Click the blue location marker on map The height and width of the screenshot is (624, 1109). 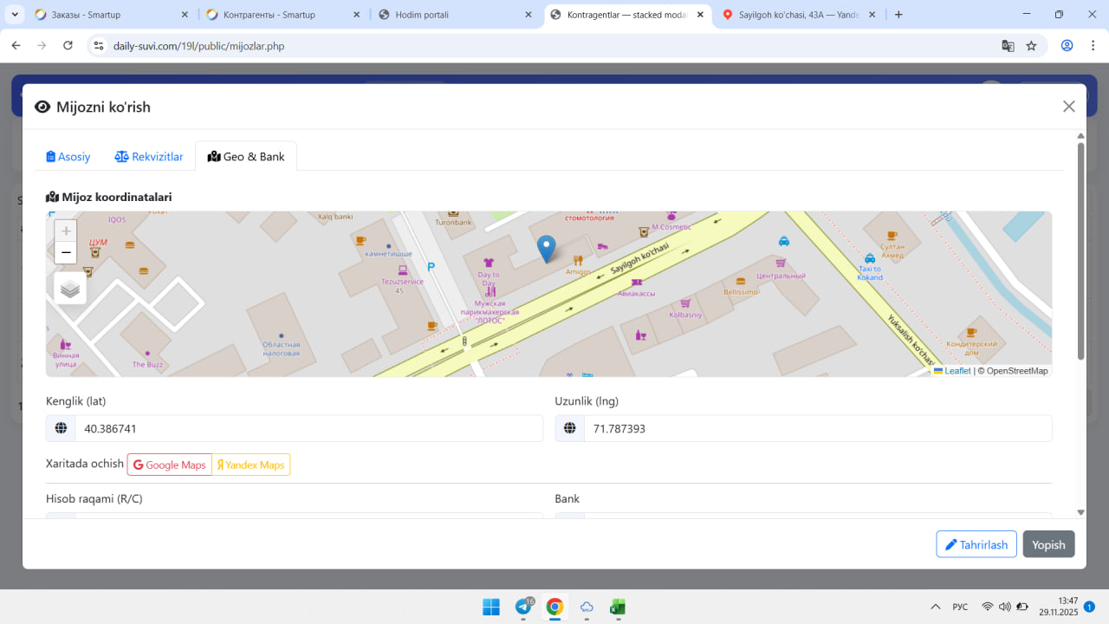point(546,248)
